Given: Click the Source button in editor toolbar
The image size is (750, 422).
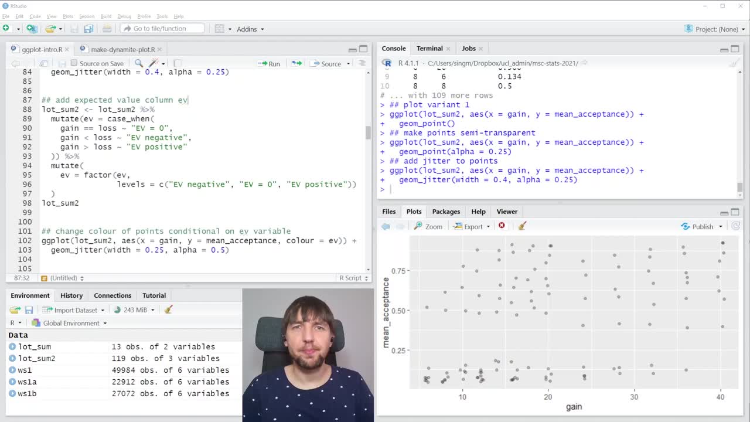Looking at the screenshot, I should pyautogui.click(x=326, y=63).
